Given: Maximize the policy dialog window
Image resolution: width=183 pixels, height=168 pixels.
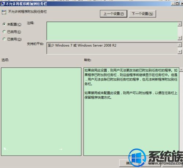Looking at the screenshot, I should tap(177, 4).
